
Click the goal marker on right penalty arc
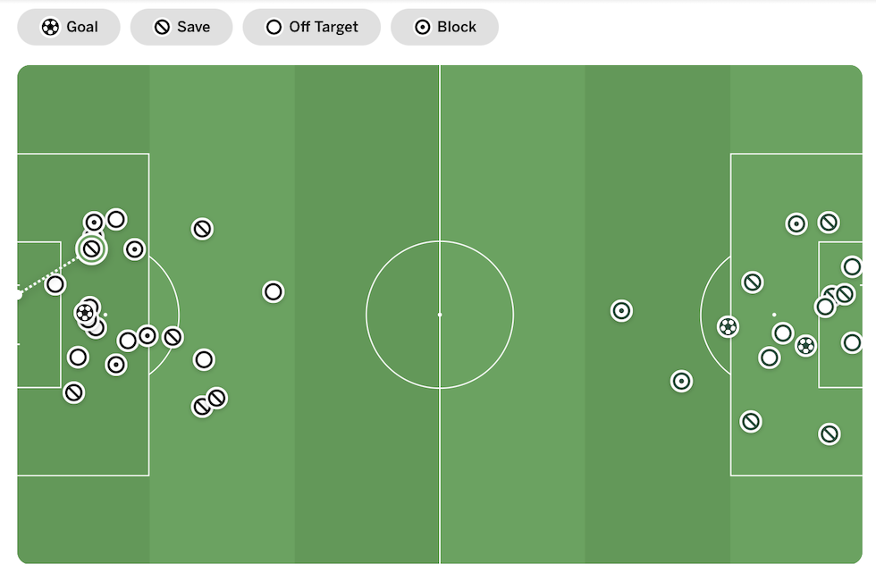tap(728, 326)
